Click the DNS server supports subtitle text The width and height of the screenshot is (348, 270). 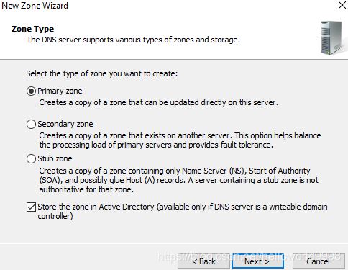click(x=134, y=40)
